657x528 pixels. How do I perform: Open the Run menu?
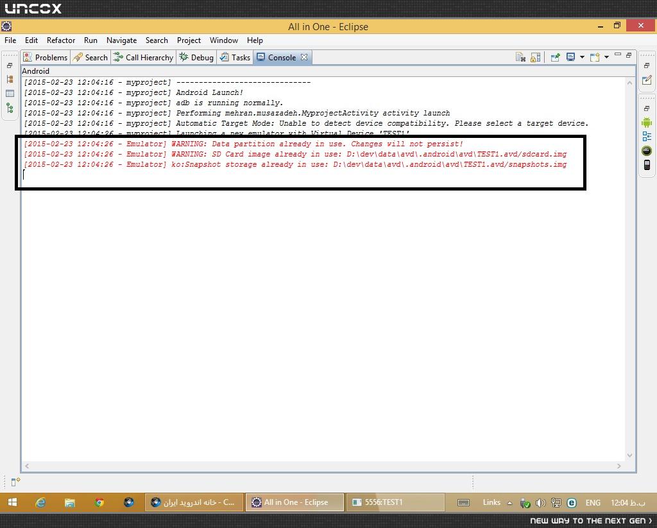point(90,40)
